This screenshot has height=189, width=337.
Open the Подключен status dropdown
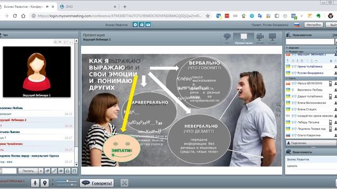coord(311,143)
